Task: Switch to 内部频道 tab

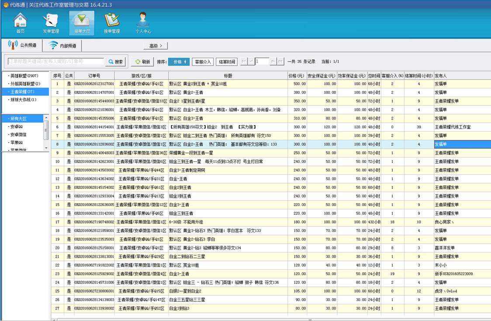Action: pos(62,45)
